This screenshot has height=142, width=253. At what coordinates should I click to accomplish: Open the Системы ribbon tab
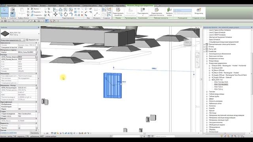[x=34, y=6]
